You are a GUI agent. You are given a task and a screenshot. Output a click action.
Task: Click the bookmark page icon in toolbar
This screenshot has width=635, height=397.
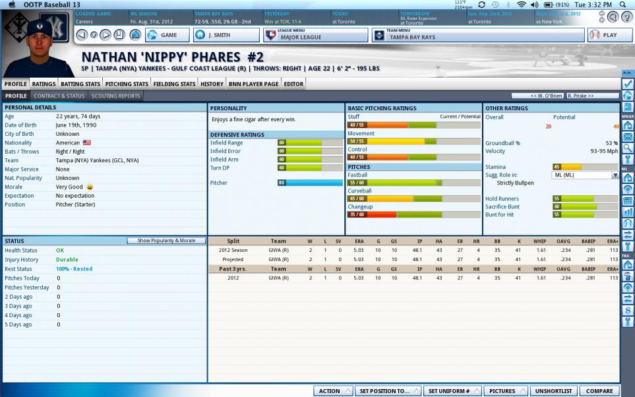(119, 35)
